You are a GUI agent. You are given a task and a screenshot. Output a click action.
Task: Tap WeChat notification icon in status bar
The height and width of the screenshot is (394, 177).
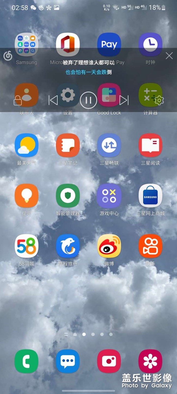[33, 8]
